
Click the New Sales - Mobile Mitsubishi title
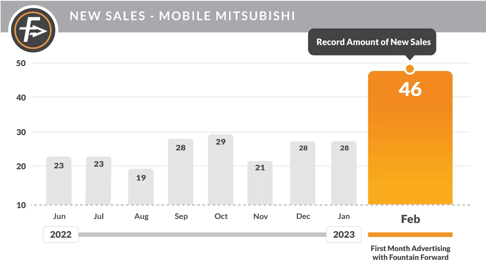[182, 16]
